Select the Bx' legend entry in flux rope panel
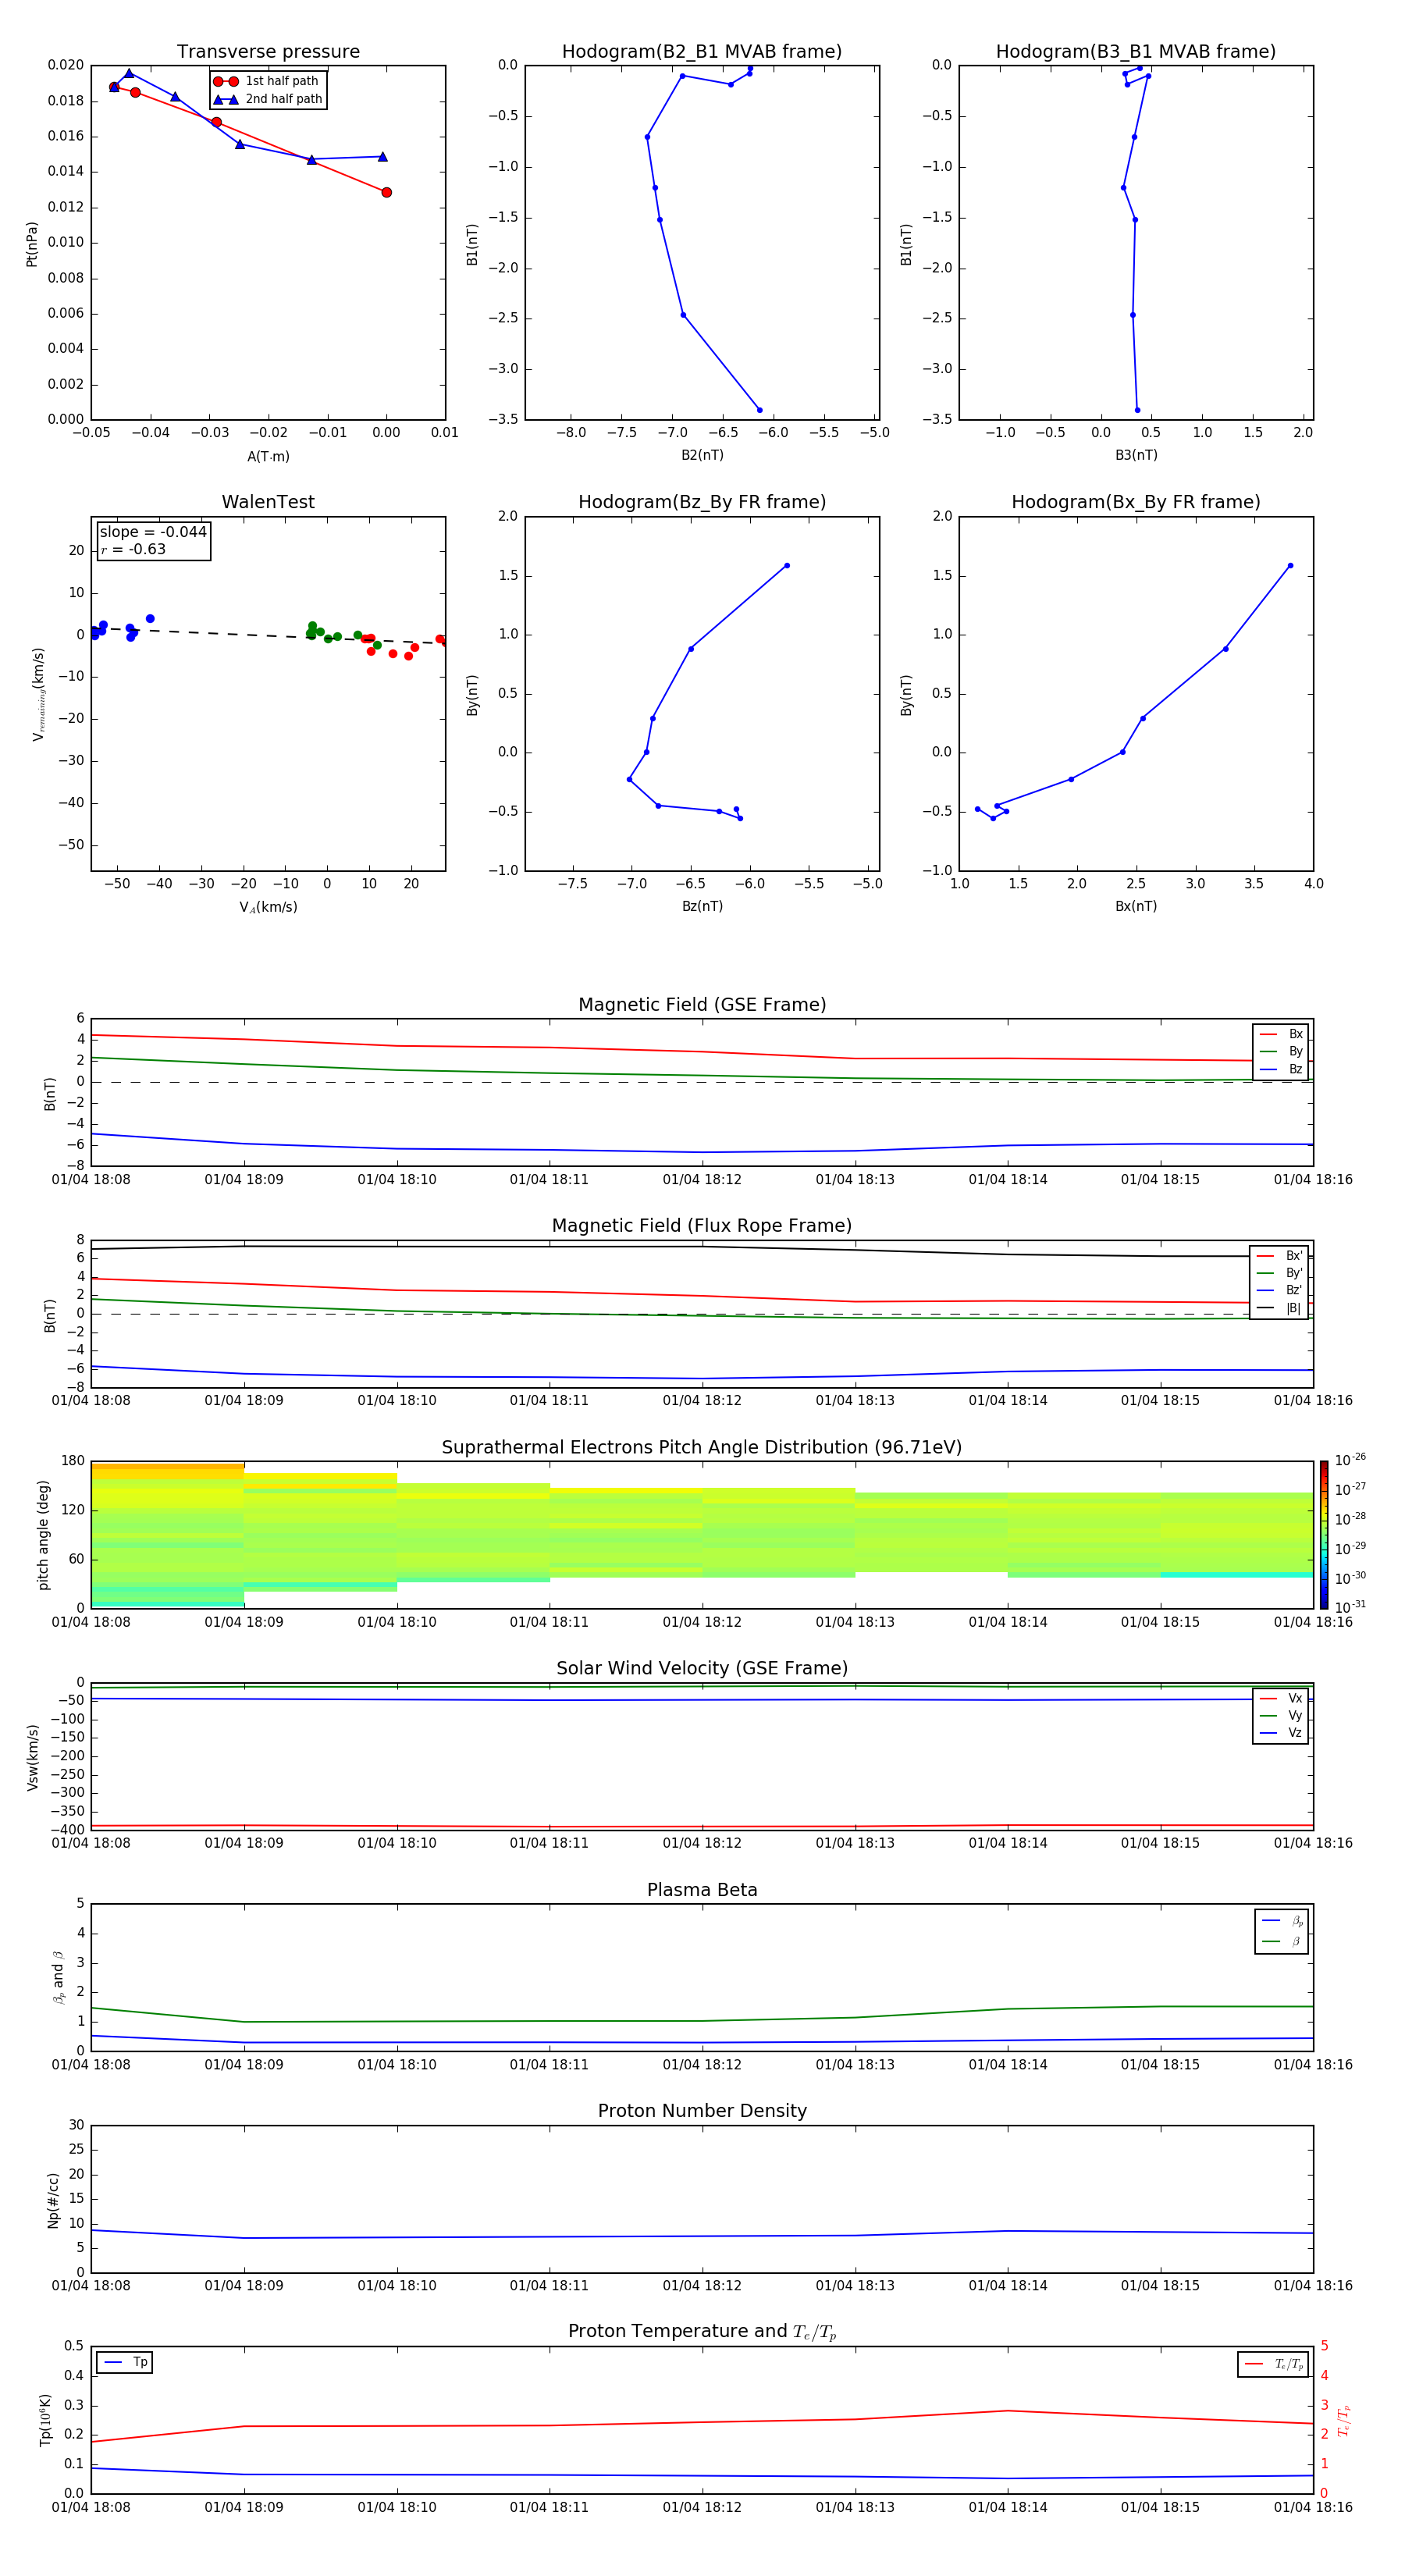Screen dimensions: 1405x2576 click(1279, 1256)
